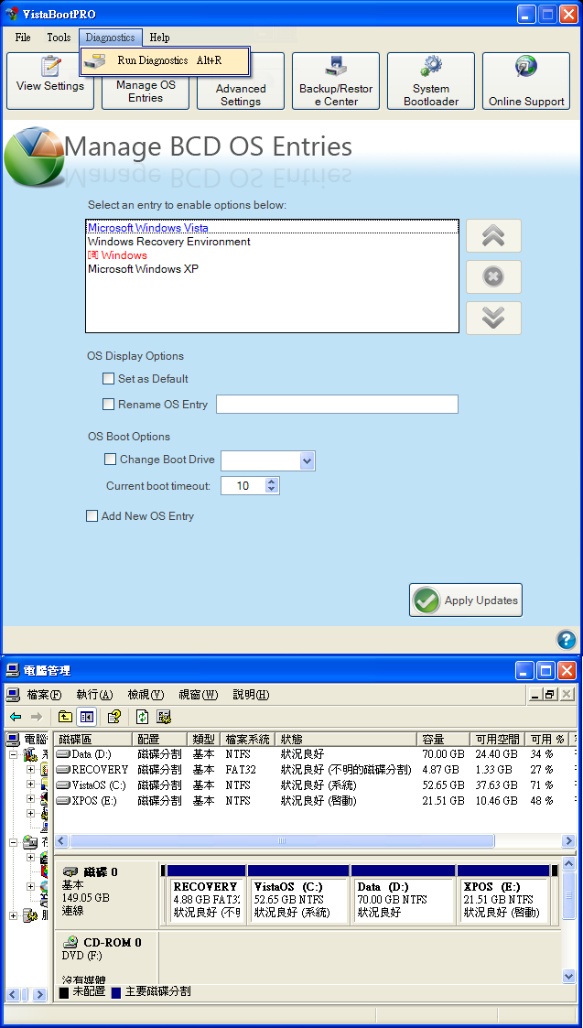Viewport: 583px width, 1028px height.
Task: Move selected entry up with double-chevron up button
Action: tap(494, 236)
